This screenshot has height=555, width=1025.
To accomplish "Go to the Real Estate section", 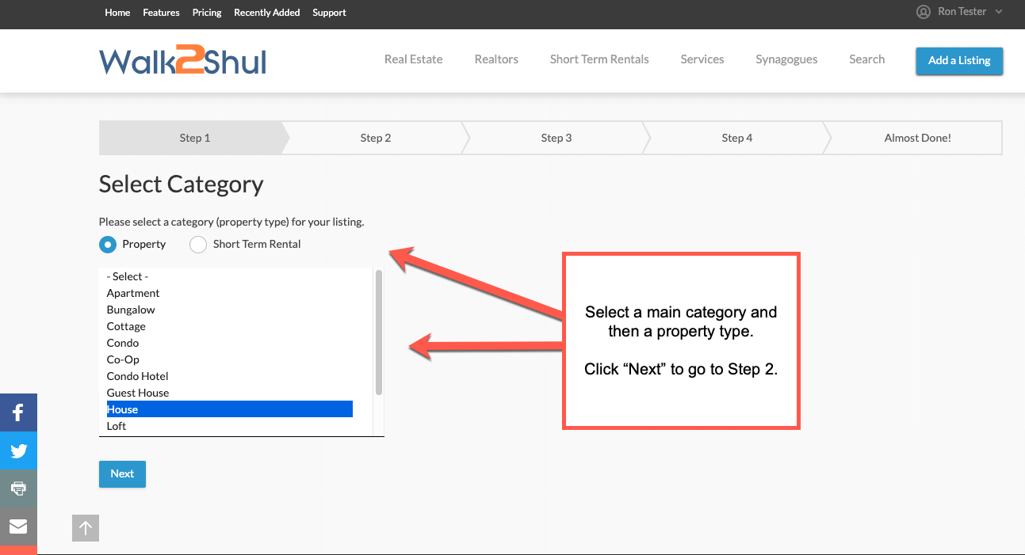I will click(414, 59).
